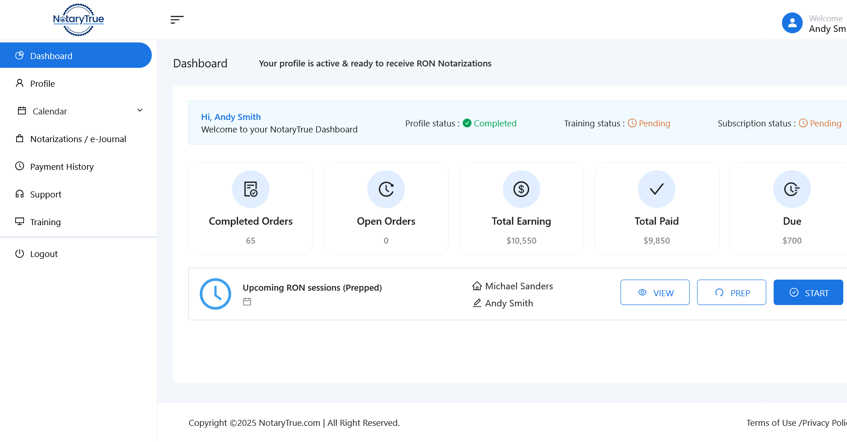The height and width of the screenshot is (442, 847).
Task: Check the Profile status Completed indicator
Action: tap(490, 123)
